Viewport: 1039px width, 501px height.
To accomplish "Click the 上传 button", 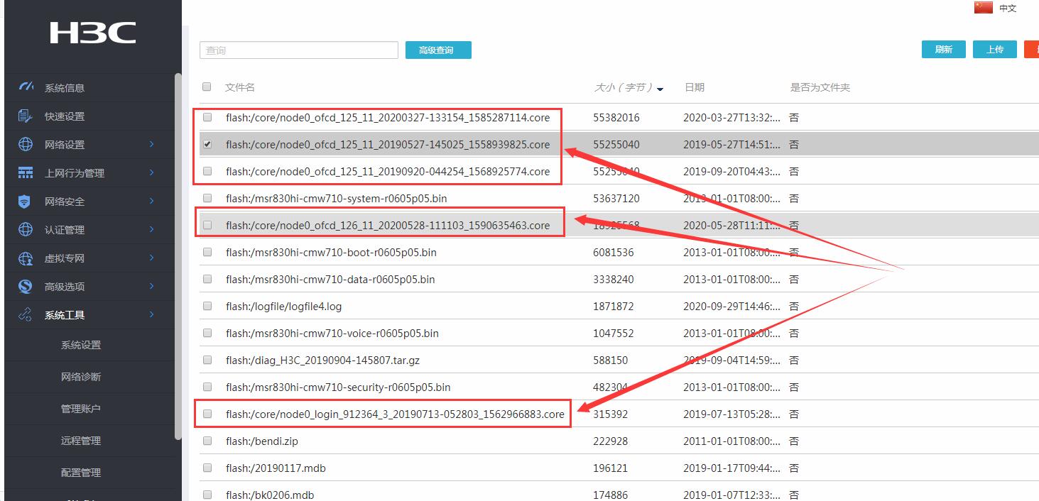I will 995,49.
